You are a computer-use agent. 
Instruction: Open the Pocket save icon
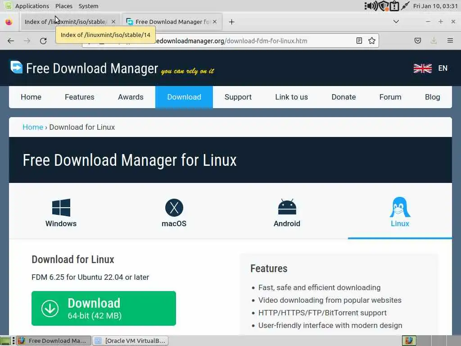418,41
